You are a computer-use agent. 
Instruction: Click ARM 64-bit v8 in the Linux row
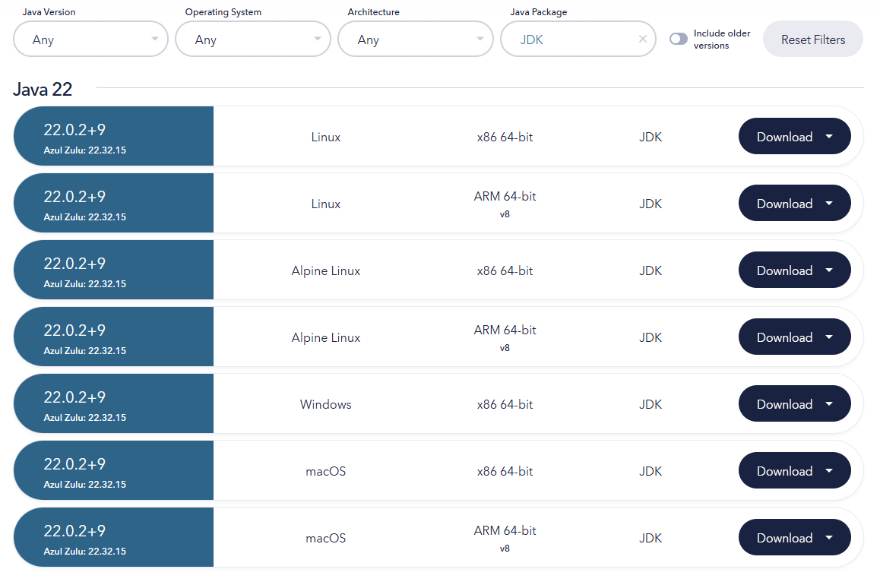(505, 204)
